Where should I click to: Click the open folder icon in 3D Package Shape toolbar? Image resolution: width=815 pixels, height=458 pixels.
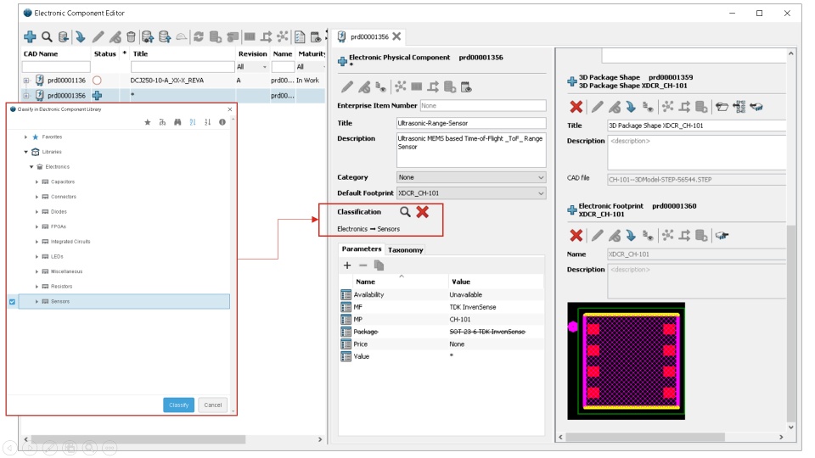pyautogui.click(x=722, y=107)
